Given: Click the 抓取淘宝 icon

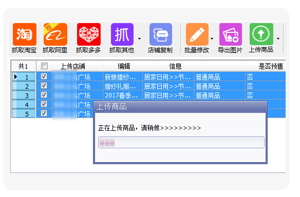Looking at the screenshot, I should pos(25,34).
